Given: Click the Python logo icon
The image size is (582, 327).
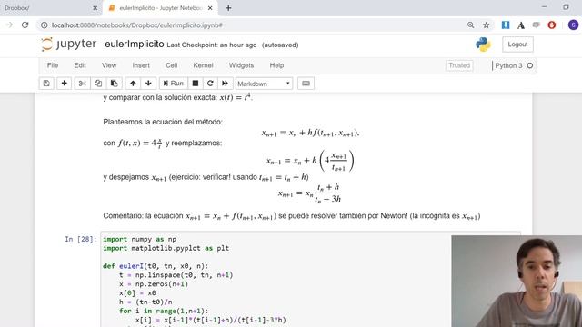Looking at the screenshot, I should pyautogui.click(x=483, y=45).
